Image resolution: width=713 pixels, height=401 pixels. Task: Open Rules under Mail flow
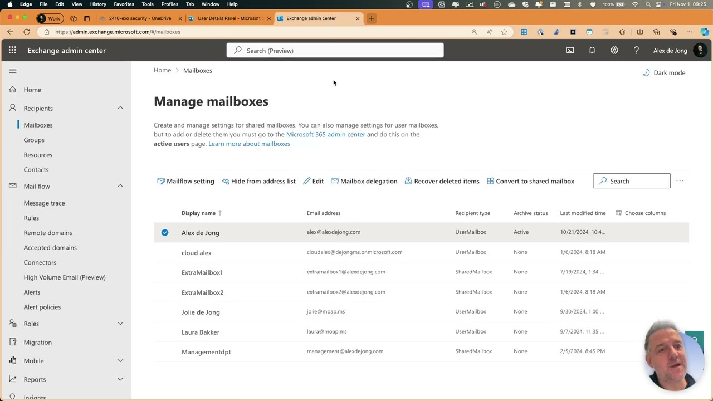pos(31,218)
